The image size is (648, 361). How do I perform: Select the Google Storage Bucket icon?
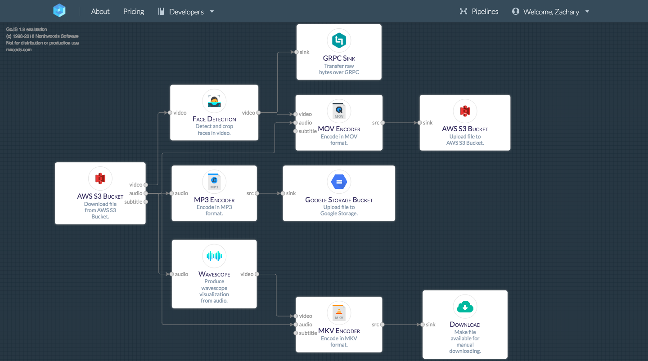(x=339, y=182)
